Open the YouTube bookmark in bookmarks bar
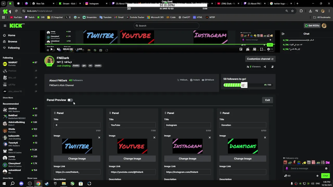This screenshot has height=187, width=333. tap(16, 17)
